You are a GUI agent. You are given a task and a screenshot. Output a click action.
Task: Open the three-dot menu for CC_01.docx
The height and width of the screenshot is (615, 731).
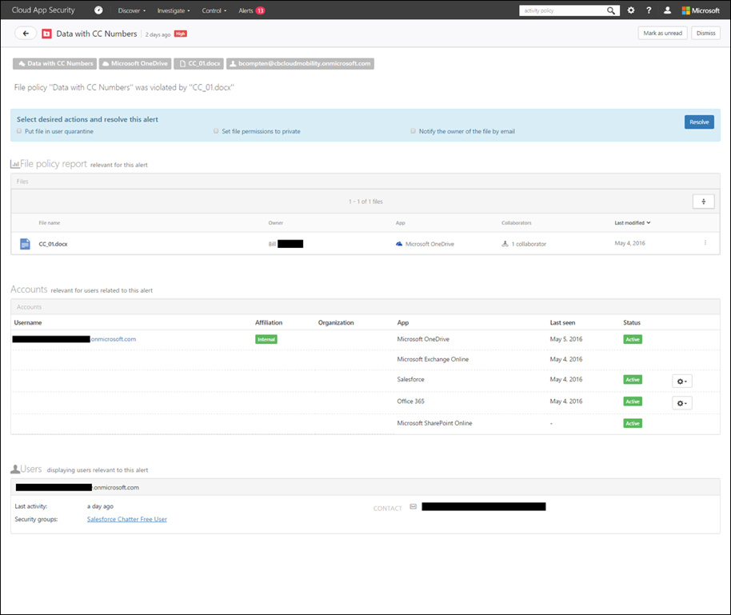[x=705, y=243]
